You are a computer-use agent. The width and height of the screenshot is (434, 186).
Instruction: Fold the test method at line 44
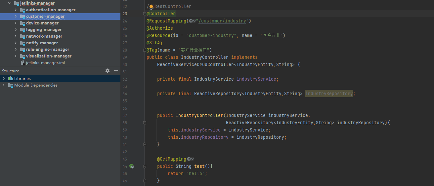pyautogui.click(x=145, y=167)
